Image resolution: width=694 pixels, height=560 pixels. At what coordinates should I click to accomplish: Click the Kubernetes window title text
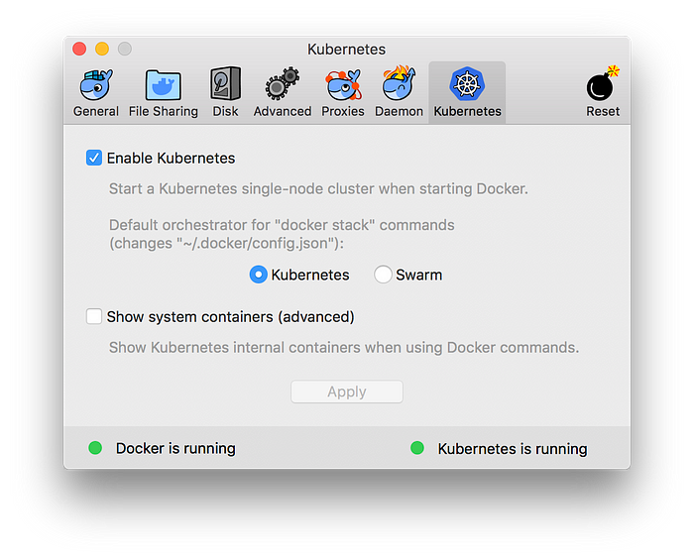pos(347,50)
